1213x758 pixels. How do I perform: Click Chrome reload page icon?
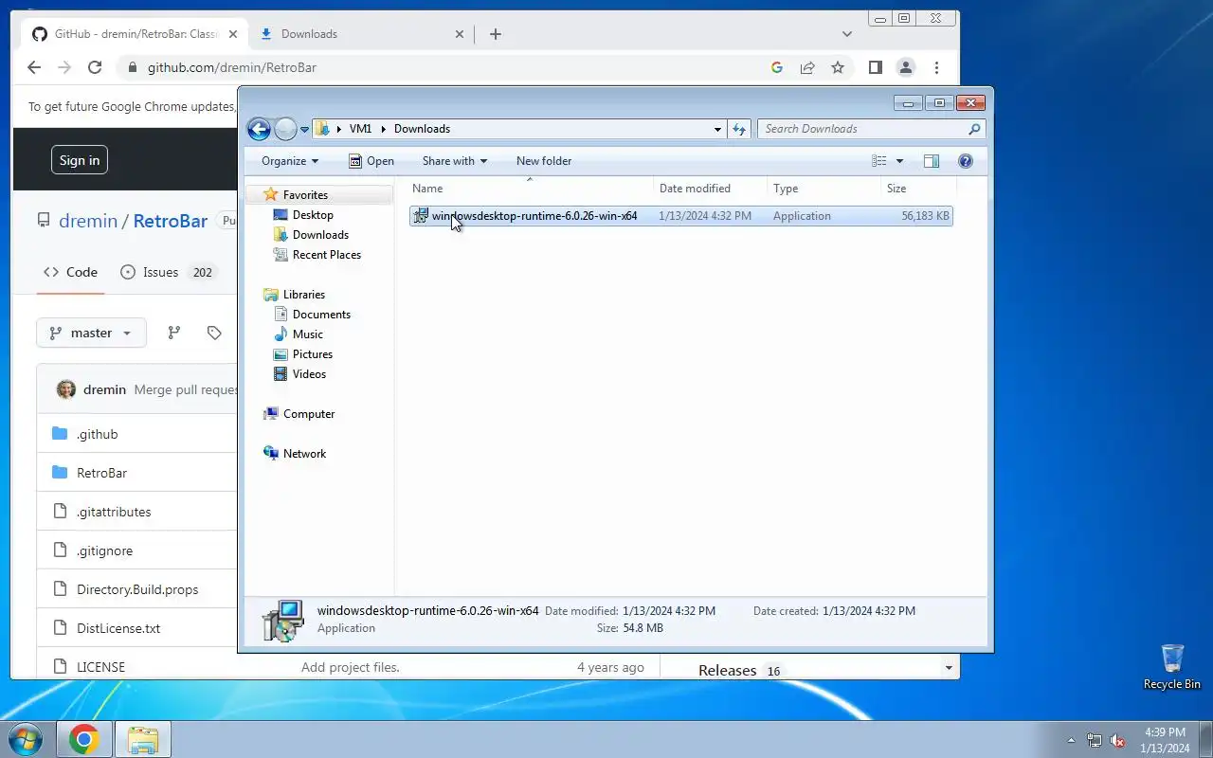pyautogui.click(x=95, y=67)
